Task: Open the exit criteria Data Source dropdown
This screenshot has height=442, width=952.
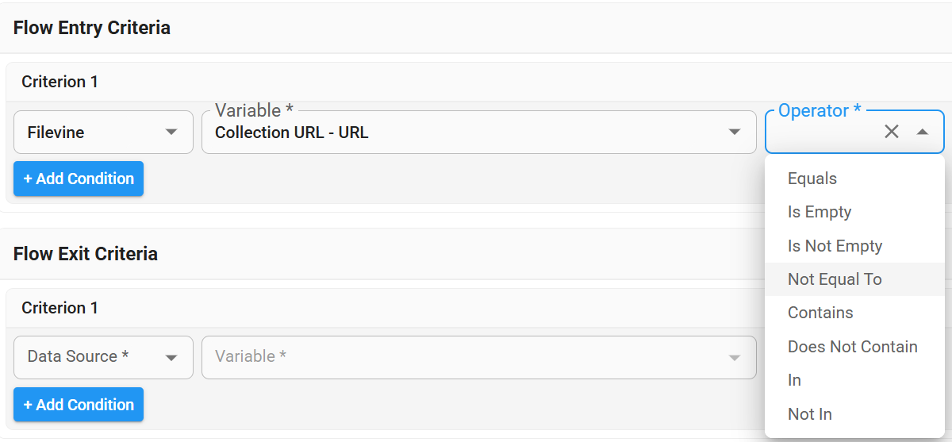Action: point(103,357)
